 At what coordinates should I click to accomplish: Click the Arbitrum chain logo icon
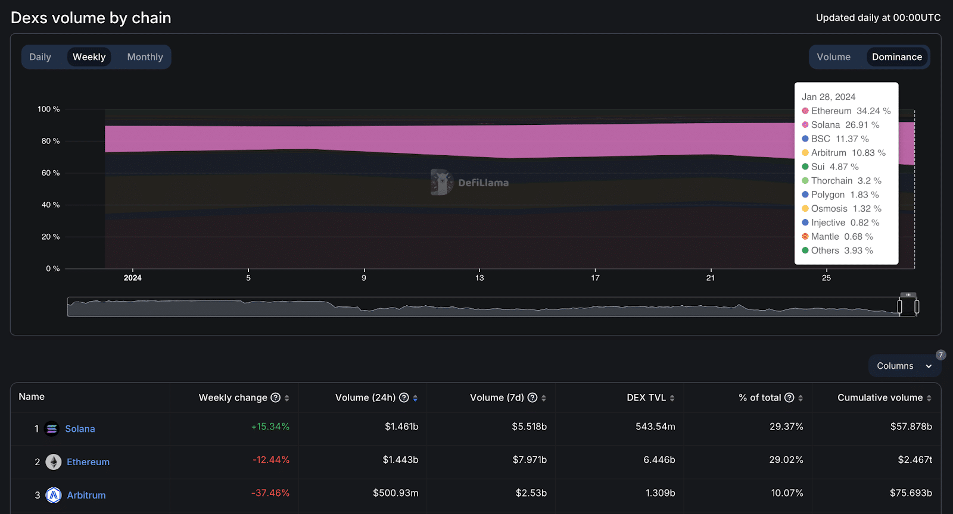click(54, 495)
